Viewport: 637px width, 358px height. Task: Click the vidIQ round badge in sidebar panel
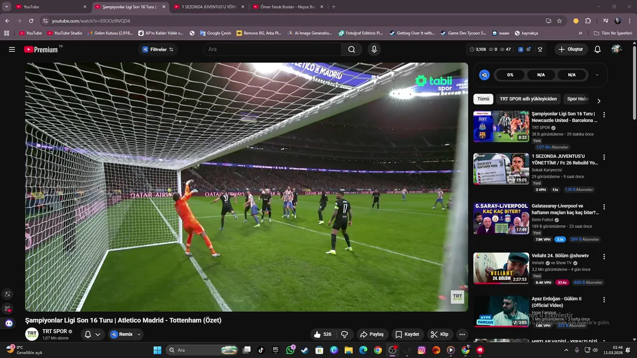tap(484, 75)
